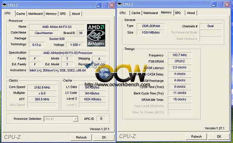This screenshot has height=143, width=233.
Task: Close the left CPU-Z window
Action: coord(112,5)
